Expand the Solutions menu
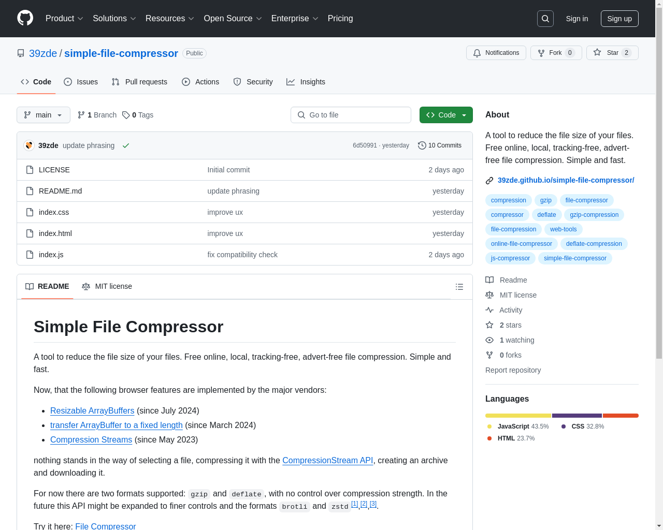The height and width of the screenshot is (530, 663). pos(114,19)
